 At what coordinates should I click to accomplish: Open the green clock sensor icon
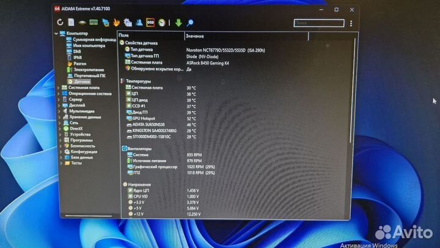[161, 23]
